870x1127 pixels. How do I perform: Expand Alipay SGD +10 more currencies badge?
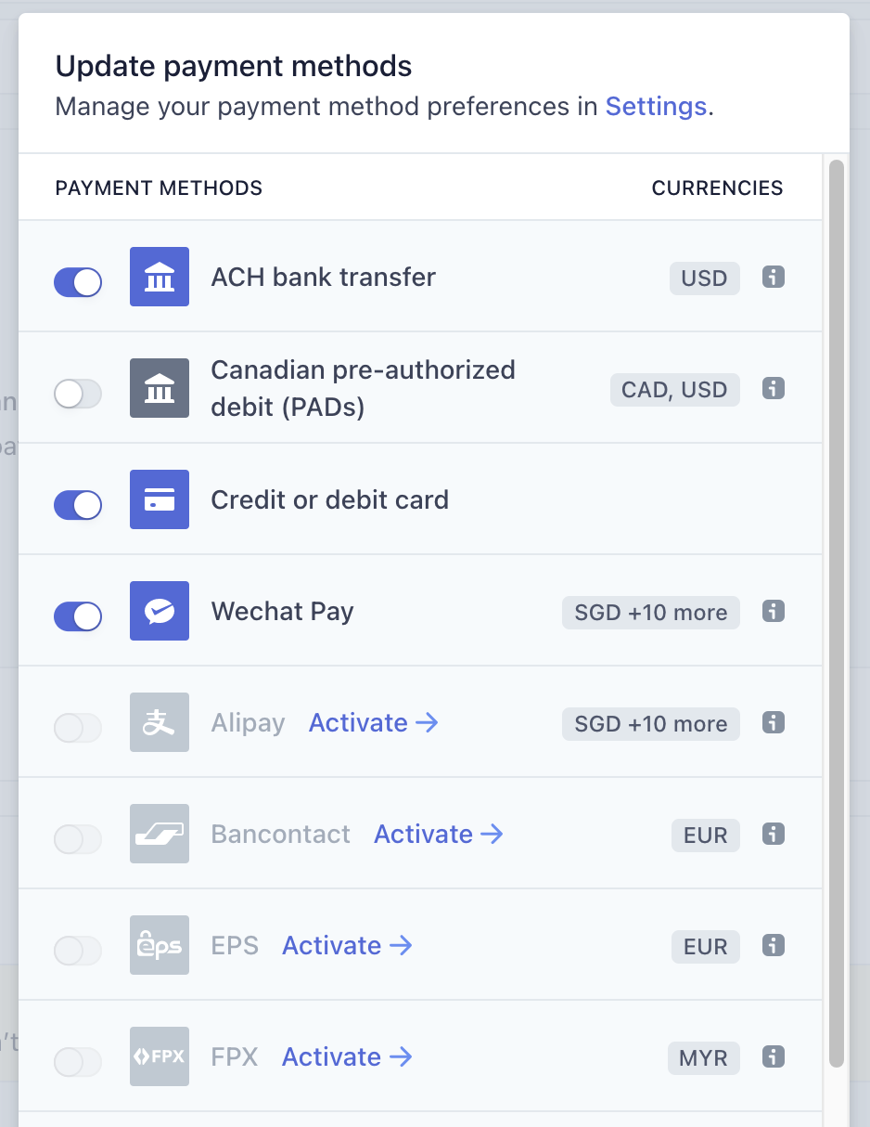[651, 724]
